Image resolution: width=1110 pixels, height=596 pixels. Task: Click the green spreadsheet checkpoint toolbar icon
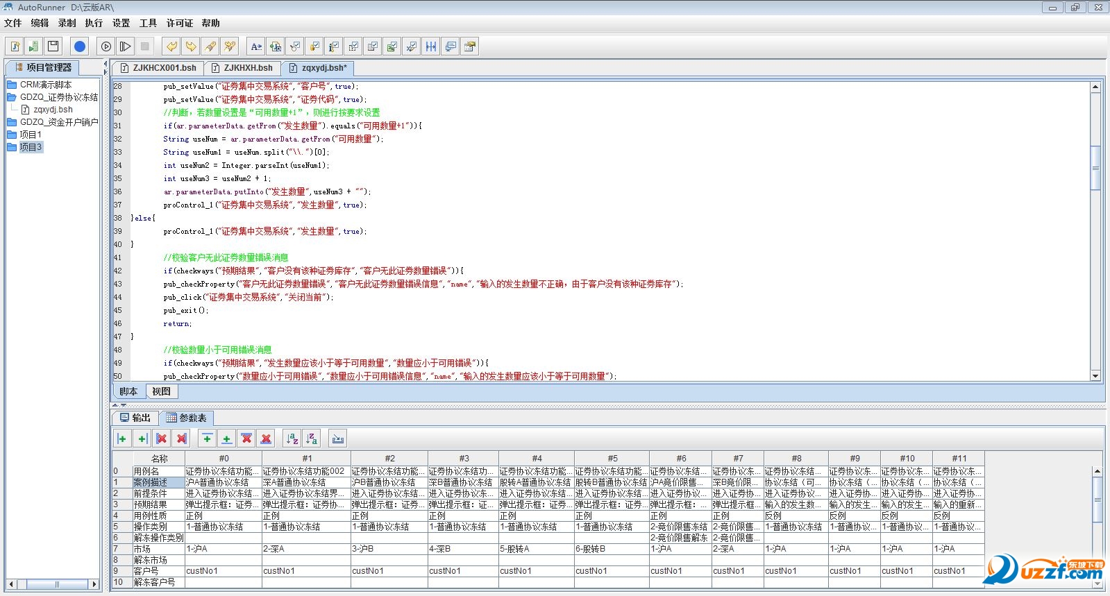pos(392,46)
